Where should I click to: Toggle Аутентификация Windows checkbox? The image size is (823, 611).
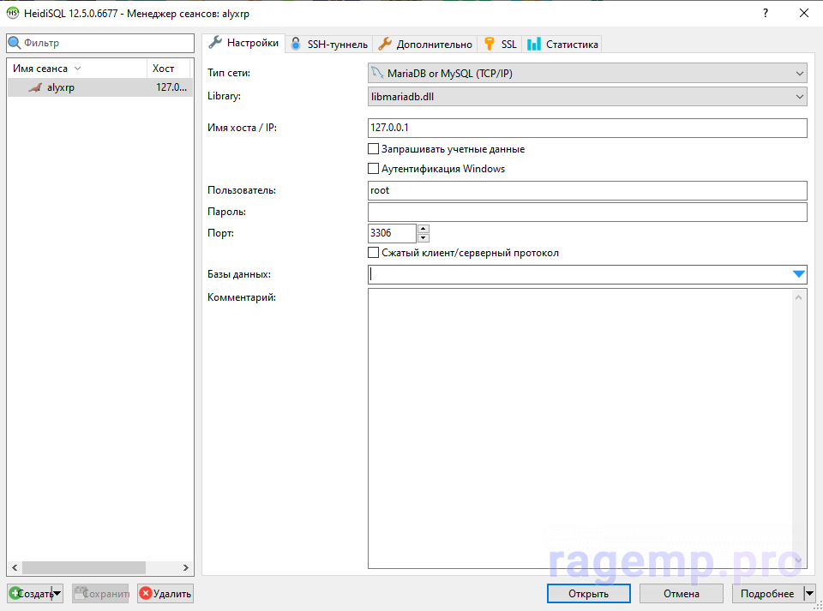[x=373, y=169]
